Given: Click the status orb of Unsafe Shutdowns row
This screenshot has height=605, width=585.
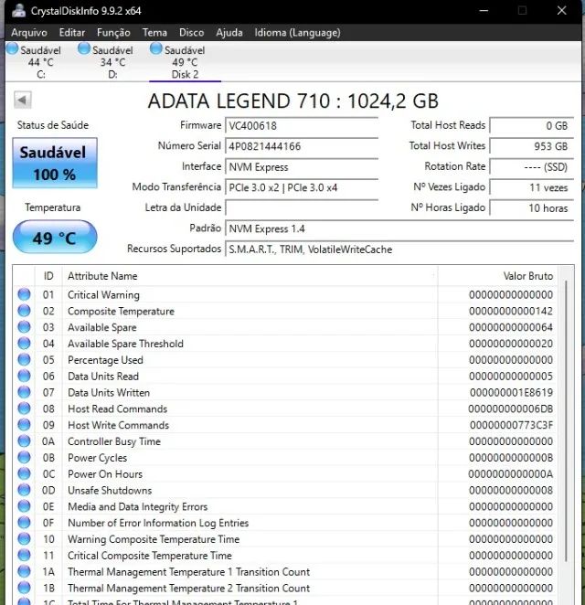Looking at the screenshot, I should pos(24,490).
